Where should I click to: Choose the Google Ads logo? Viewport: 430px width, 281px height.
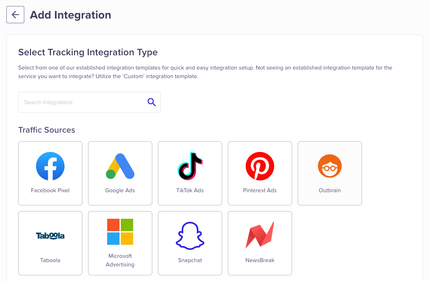pyautogui.click(x=120, y=166)
